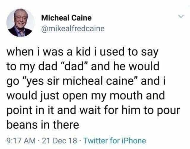190x149 pixels.
Task: Click the Micheal Caine profile picture
Action: (20, 23)
